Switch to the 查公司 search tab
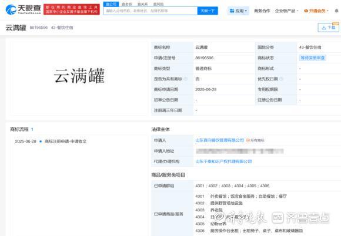This screenshot has width=341, height=236. (x=111, y=4)
